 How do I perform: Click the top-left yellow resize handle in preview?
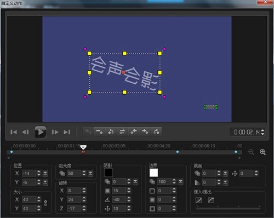point(89,53)
